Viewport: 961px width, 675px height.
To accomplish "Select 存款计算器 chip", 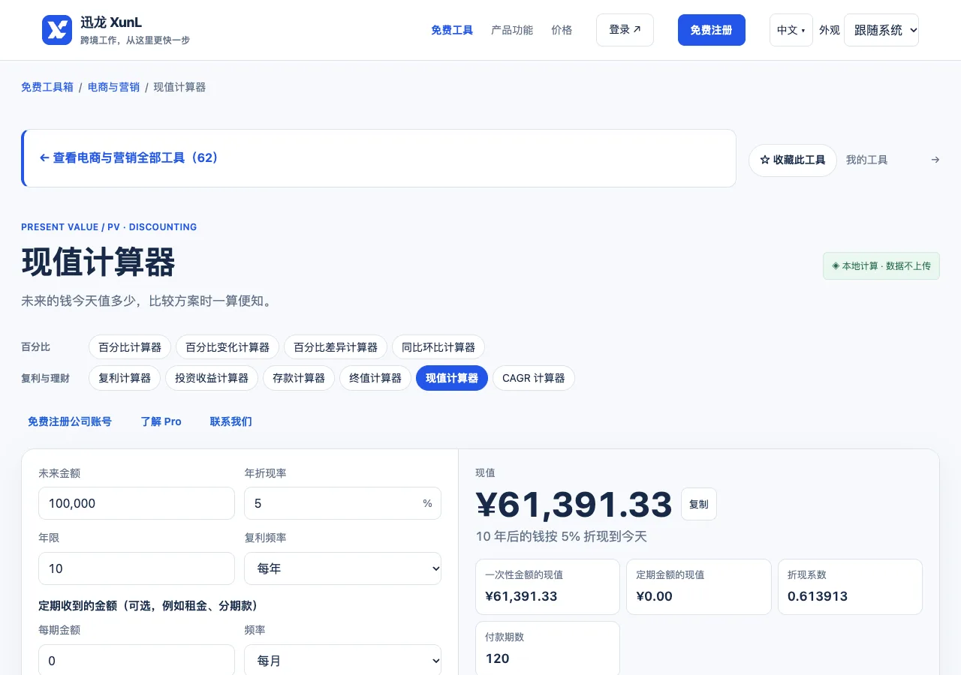I will (299, 378).
